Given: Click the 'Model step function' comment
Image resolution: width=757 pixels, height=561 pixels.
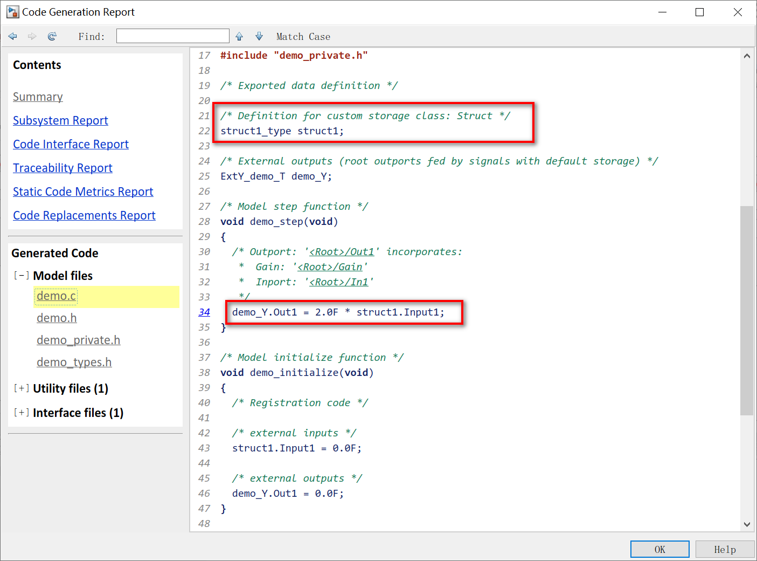Looking at the screenshot, I should pyautogui.click(x=294, y=207).
